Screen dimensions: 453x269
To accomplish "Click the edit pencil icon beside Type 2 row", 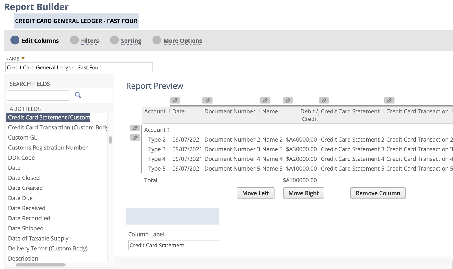I will coord(135,138).
